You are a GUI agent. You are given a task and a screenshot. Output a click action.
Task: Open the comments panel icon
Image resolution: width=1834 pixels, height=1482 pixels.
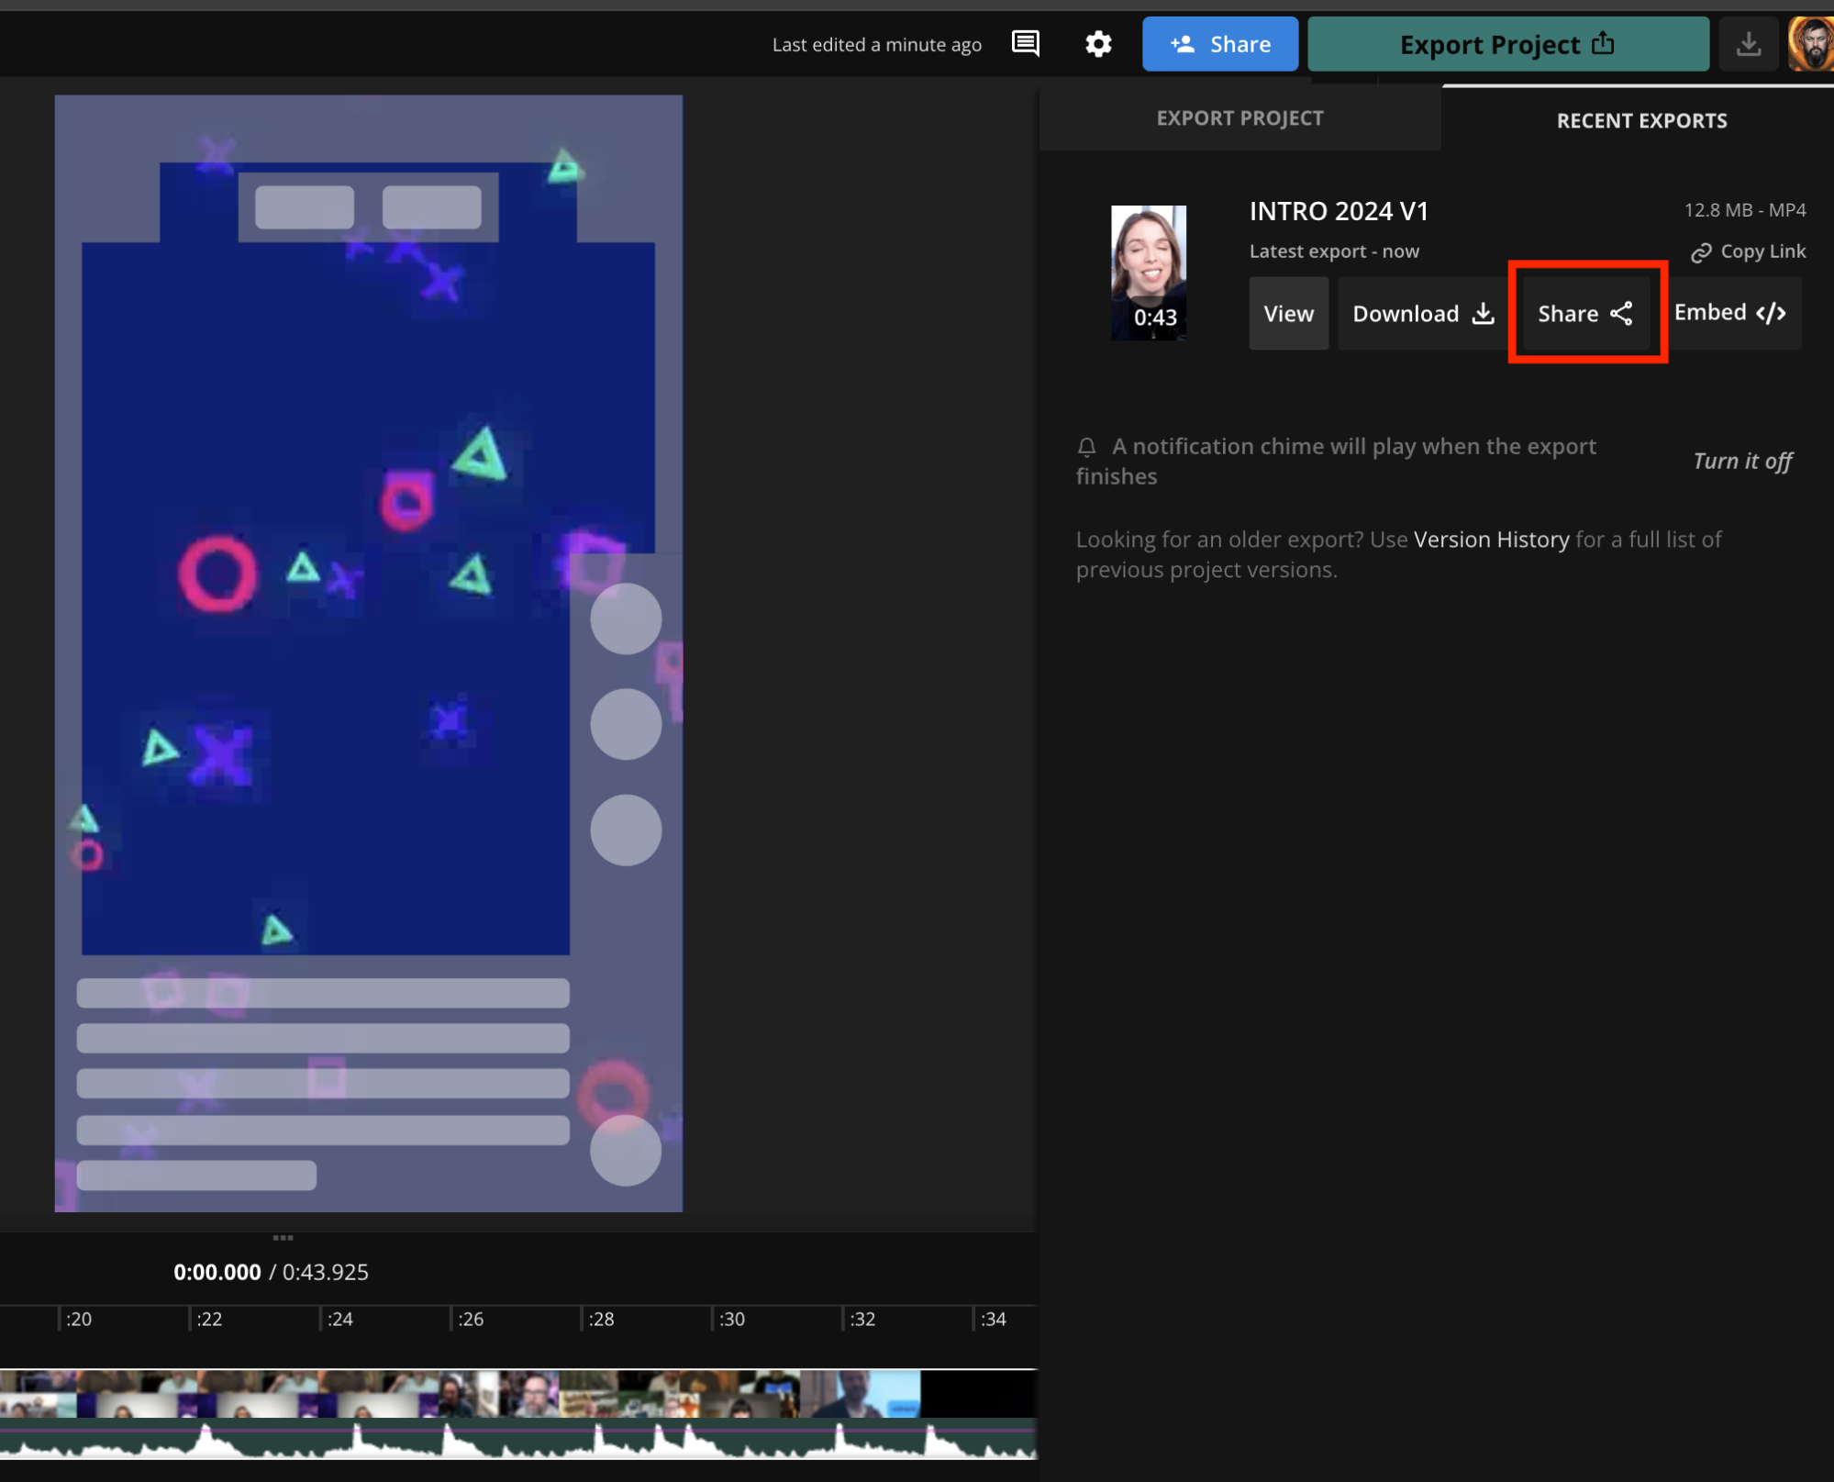tap(1025, 43)
